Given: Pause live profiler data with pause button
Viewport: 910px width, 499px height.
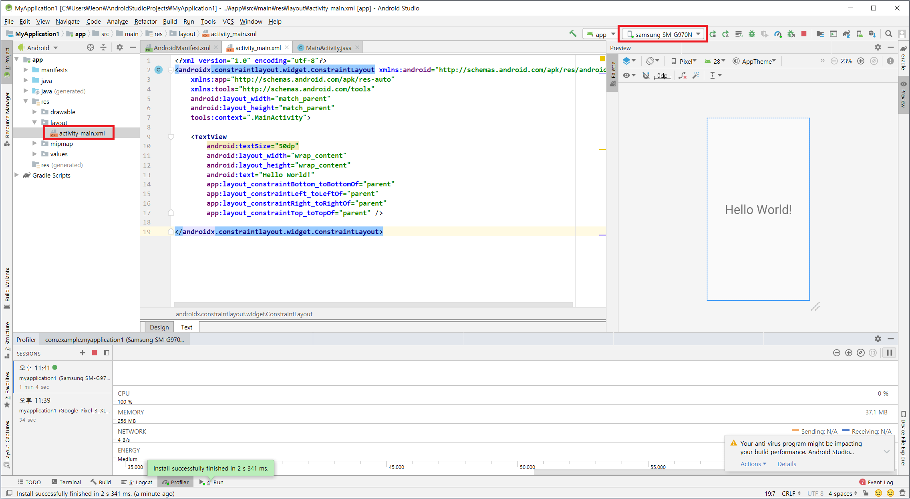Looking at the screenshot, I should pyautogui.click(x=889, y=353).
